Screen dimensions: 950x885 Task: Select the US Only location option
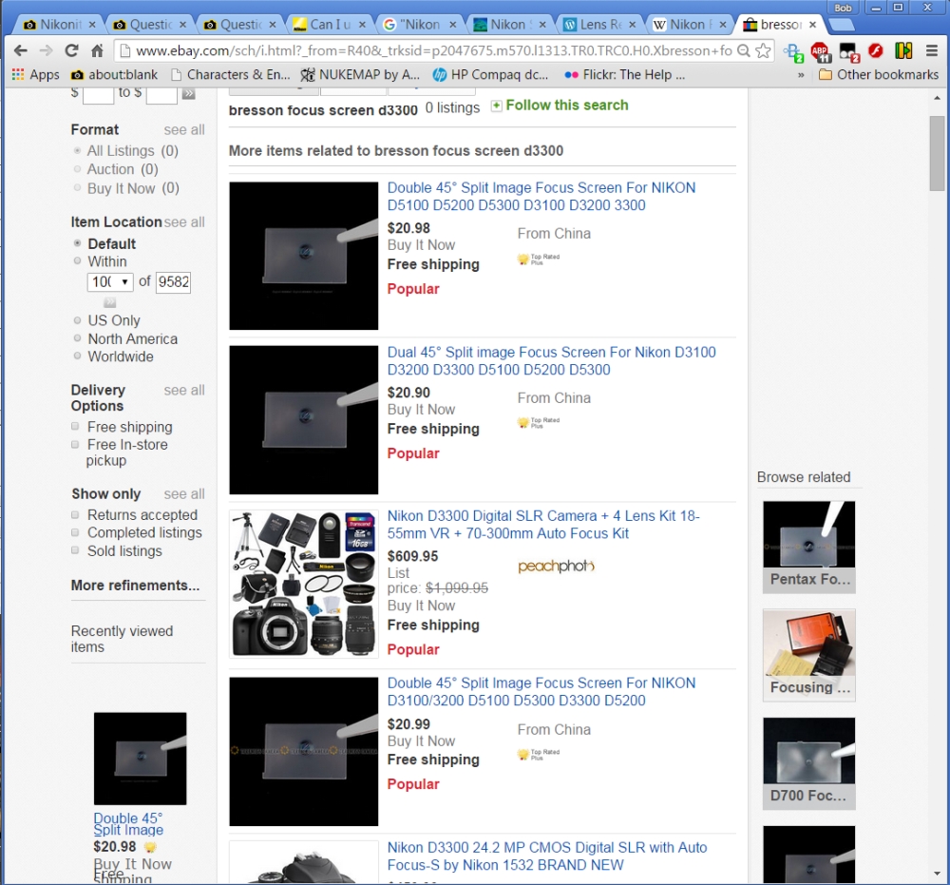[77, 320]
